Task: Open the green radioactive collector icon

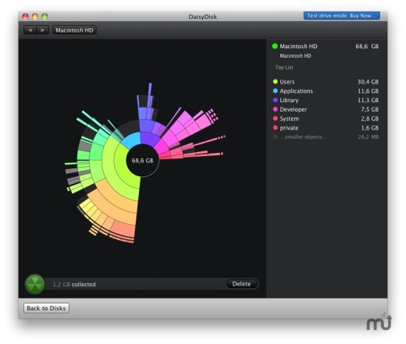Action: point(35,284)
